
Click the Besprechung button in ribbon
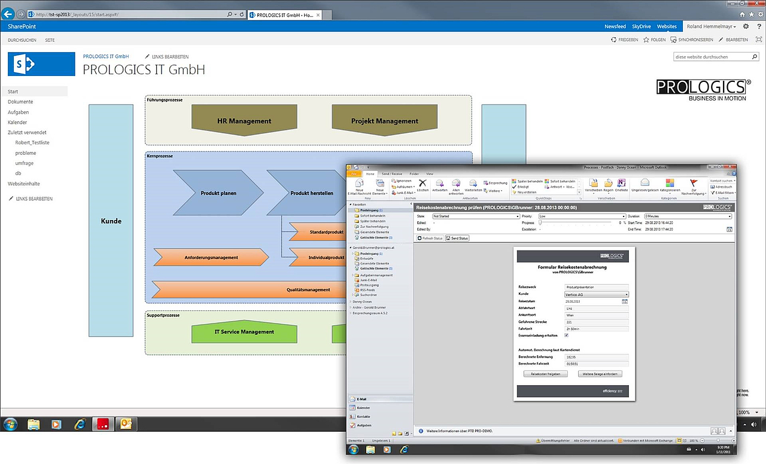pos(495,183)
